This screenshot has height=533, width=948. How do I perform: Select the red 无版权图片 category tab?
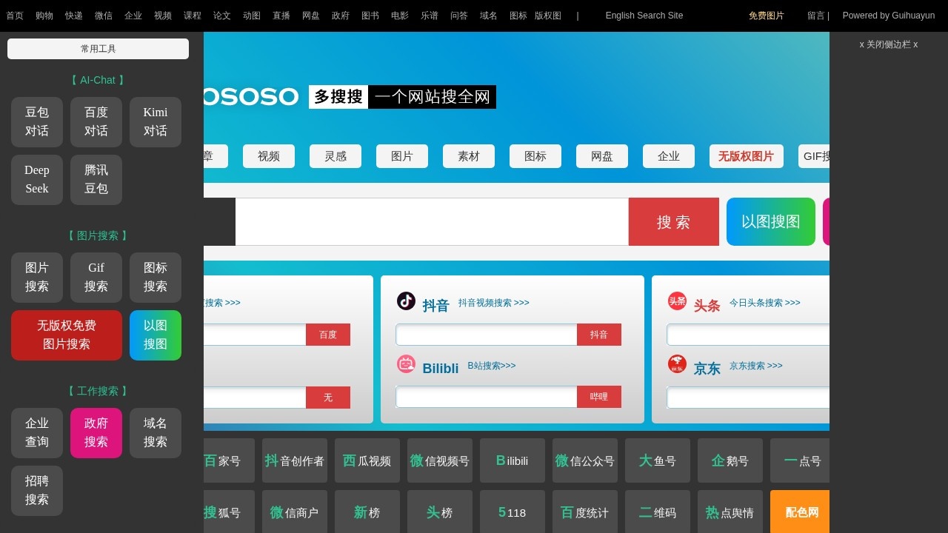(747, 156)
